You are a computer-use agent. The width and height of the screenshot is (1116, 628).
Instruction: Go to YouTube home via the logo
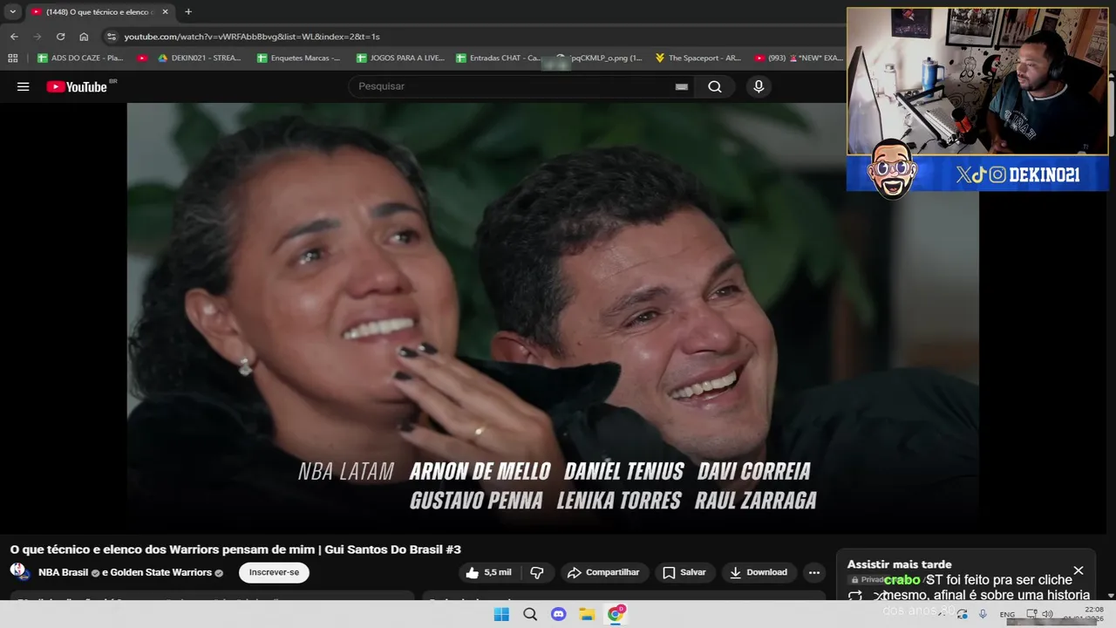pos(76,86)
